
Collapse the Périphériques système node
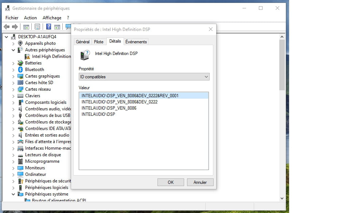tap(13, 194)
